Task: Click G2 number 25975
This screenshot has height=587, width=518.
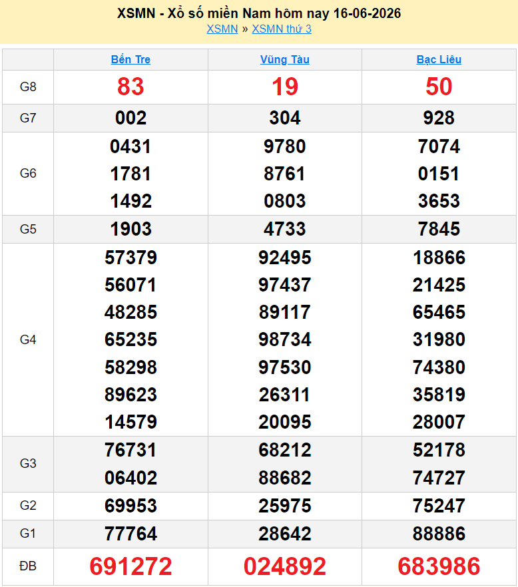Action: [x=285, y=506]
